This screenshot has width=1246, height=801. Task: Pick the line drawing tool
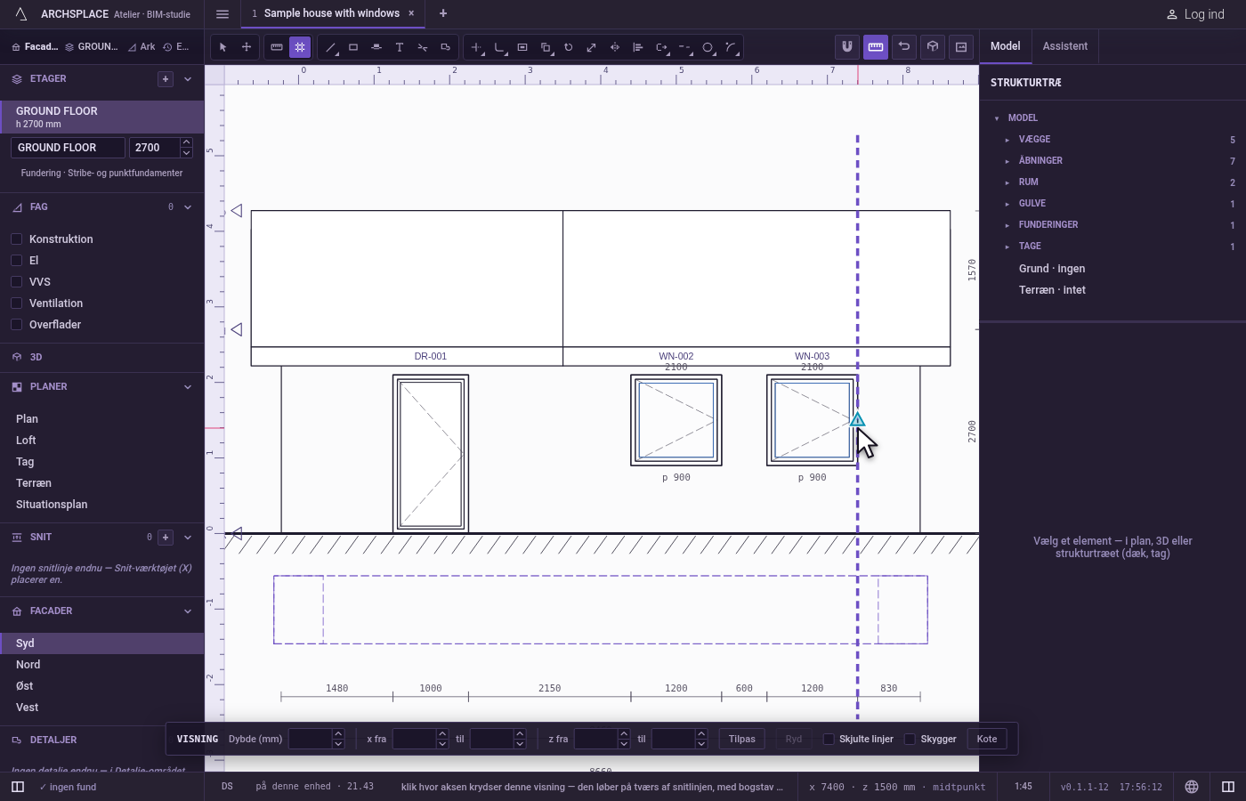point(330,47)
